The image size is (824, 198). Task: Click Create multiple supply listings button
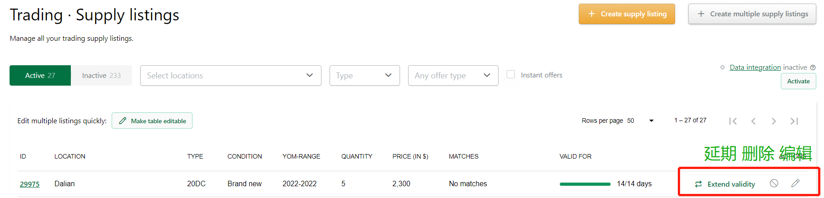pos(752,14)
